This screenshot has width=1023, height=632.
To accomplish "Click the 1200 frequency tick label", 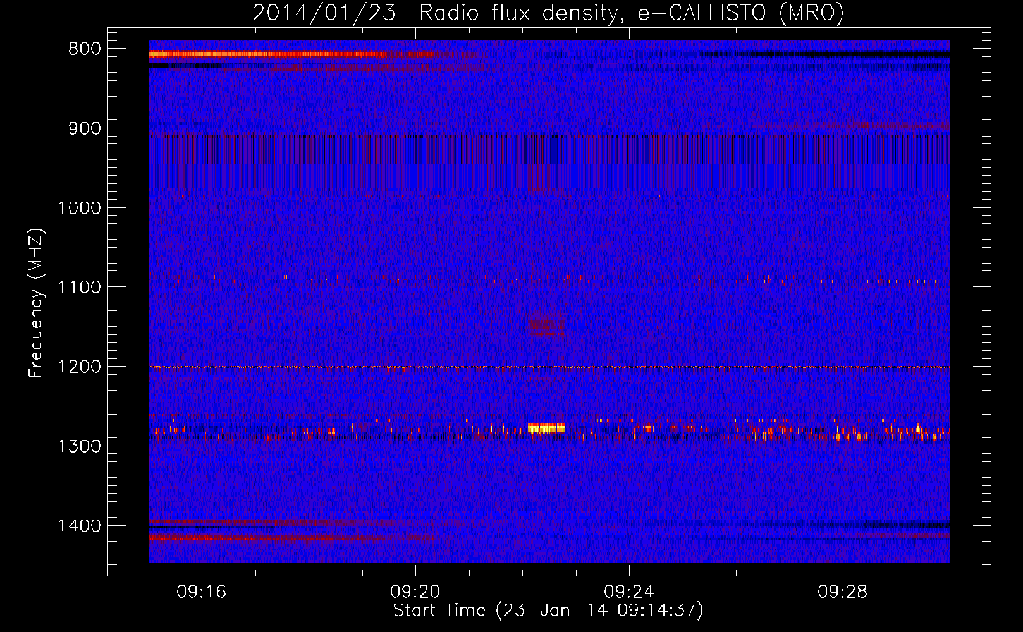I will pos(80,367).
